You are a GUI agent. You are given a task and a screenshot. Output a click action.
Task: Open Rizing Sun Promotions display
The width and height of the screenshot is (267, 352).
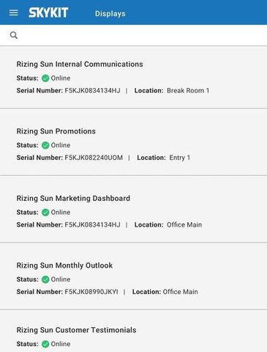[133, 142]
